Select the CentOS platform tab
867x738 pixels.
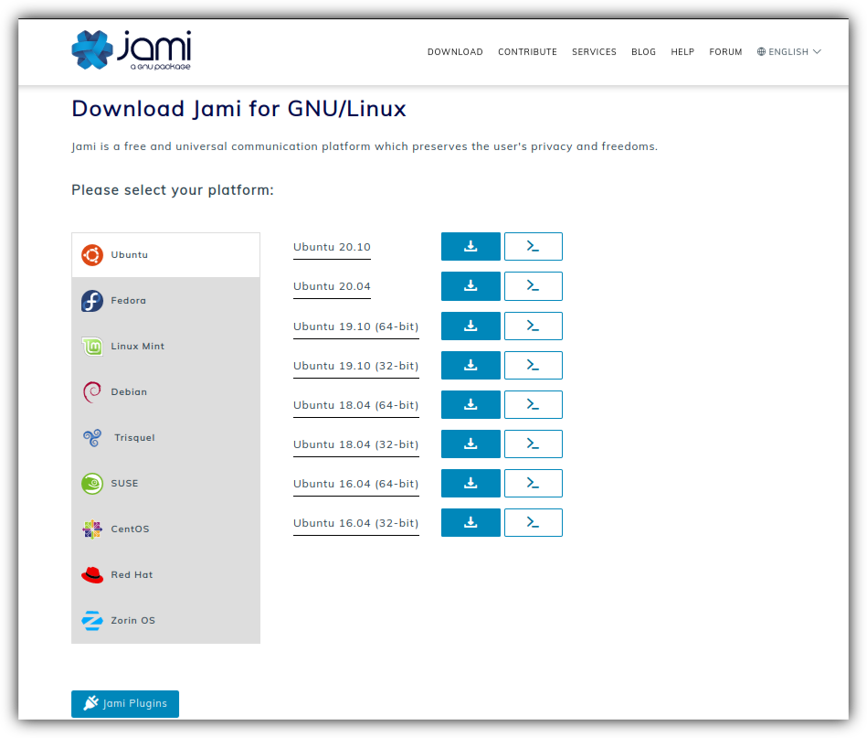click(166, 529)
